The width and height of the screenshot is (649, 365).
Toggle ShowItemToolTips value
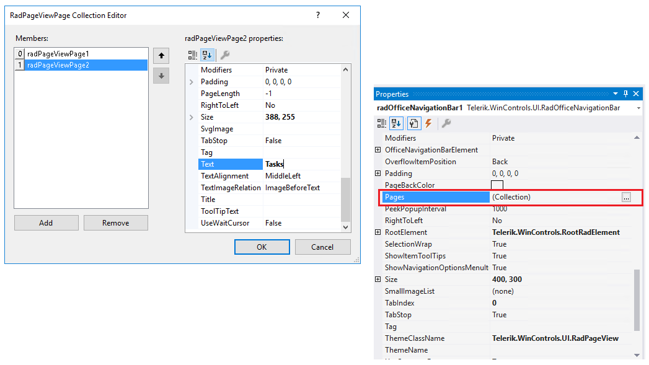click(527, 255)
